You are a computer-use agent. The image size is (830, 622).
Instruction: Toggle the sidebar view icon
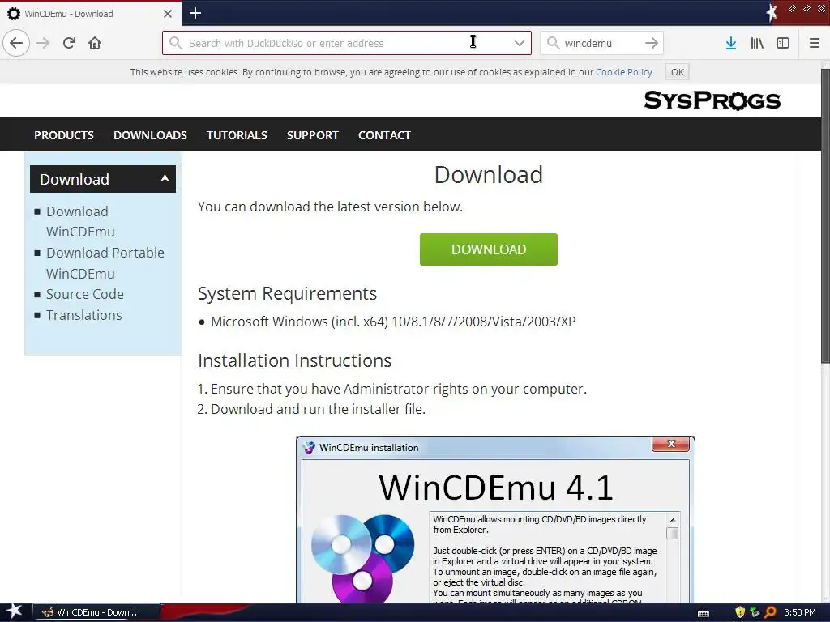point(783,43)
